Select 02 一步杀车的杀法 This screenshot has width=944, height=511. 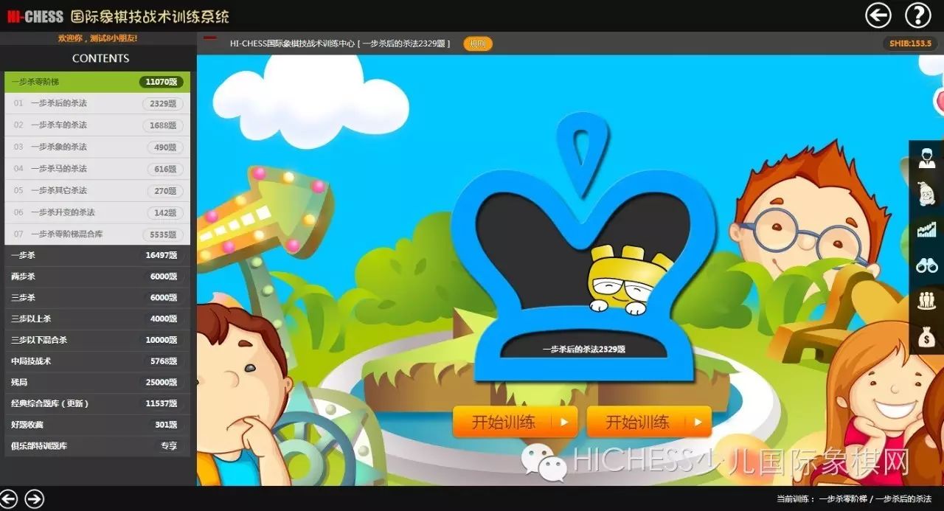97,125
